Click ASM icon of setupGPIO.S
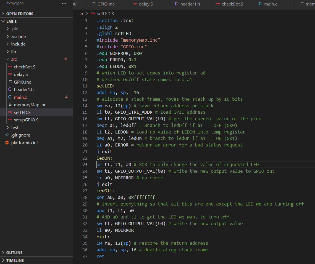Screen dimensions: 315x264 [x=10, y=120]
